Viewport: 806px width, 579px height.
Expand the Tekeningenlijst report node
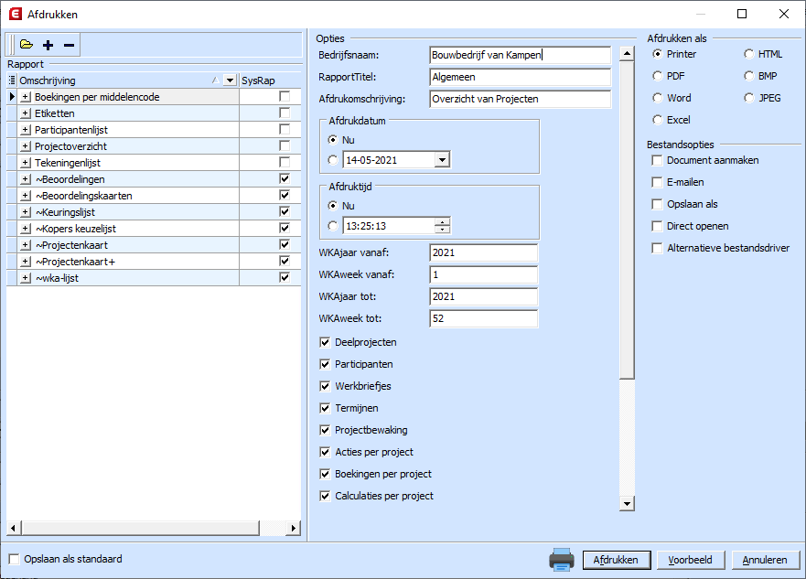pyautogui.click(x=26, y=162)
